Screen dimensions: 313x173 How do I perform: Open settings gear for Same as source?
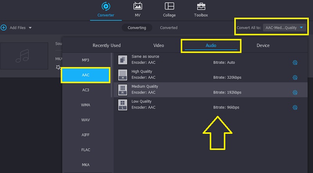(x=295, y=63)
